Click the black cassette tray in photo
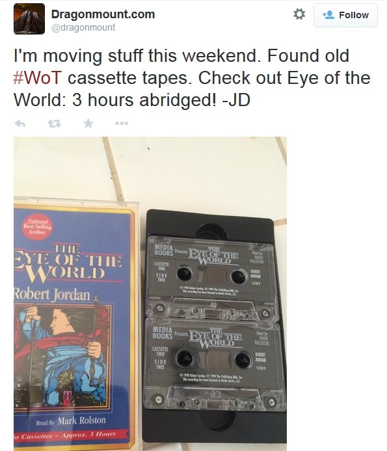Screen dimensions: 387x451 (x=213, y=325)
